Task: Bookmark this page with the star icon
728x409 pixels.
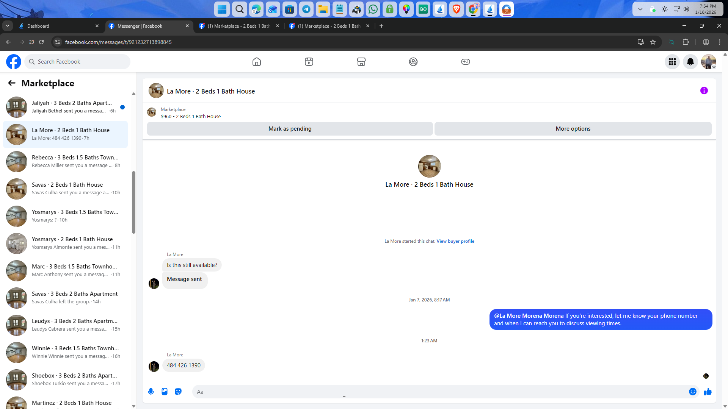Action: pos(653,42)
